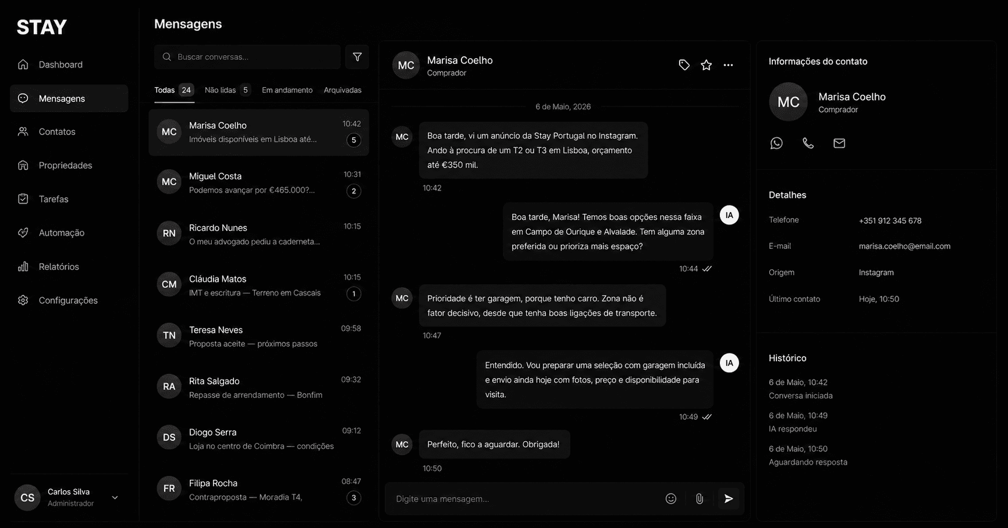This screenshot has width=1008, height=528.
Task: Send the message with the arrow button
Action: [728, 498]
